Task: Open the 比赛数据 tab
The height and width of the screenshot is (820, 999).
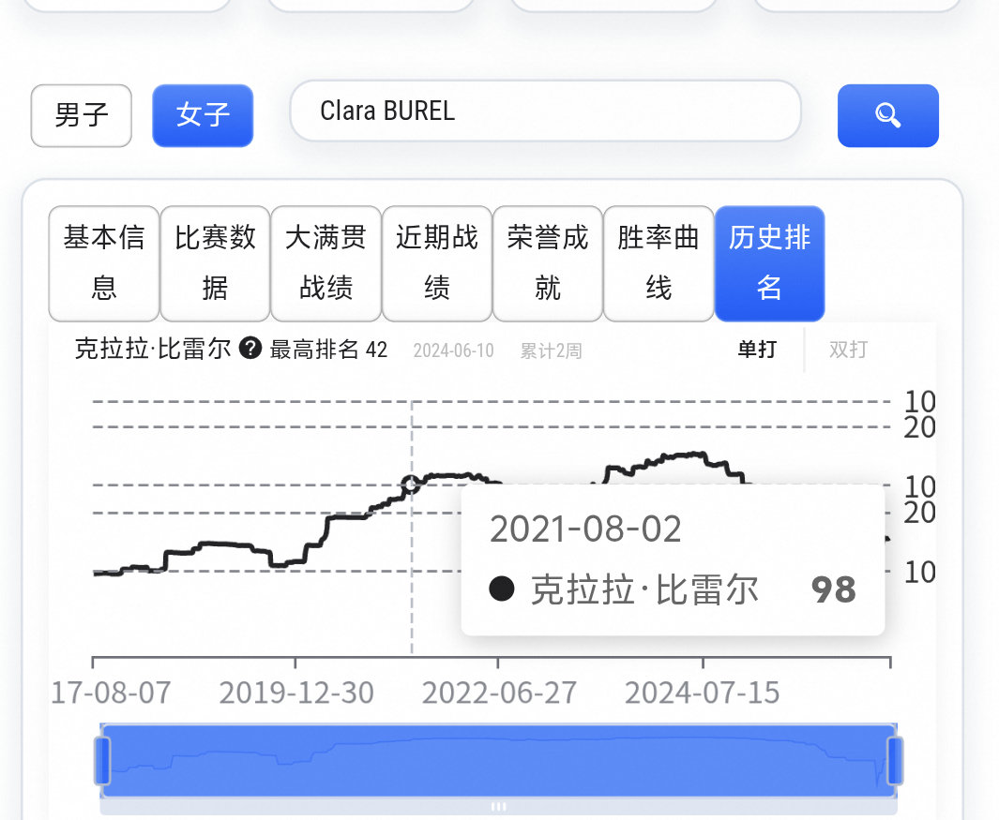Action: coord(215,263)
